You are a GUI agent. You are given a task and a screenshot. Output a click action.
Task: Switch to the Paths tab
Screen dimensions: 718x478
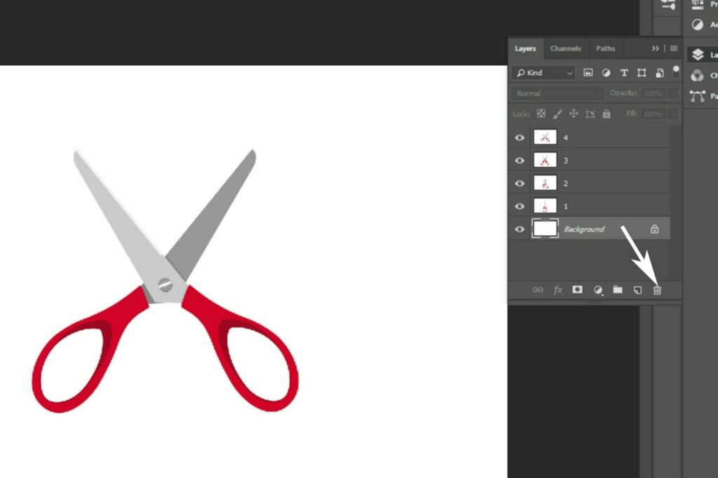click(605, 48)
